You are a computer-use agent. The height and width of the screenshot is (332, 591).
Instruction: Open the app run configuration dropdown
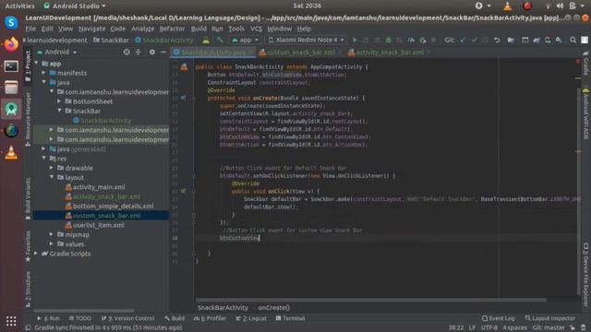click(245, 40)
